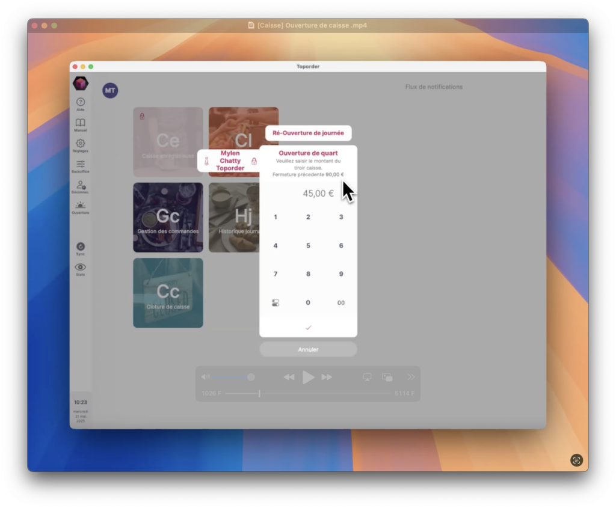616x508 pixels.
Task: Toggle the Stats eye icon
Action: 80,268
